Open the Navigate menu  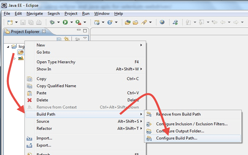[x=35, y=14]
